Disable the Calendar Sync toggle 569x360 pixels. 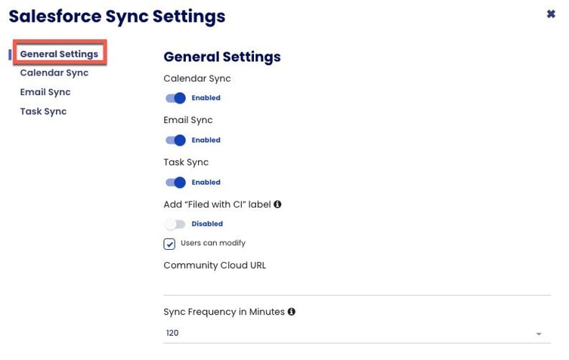[x=175, y=98]
